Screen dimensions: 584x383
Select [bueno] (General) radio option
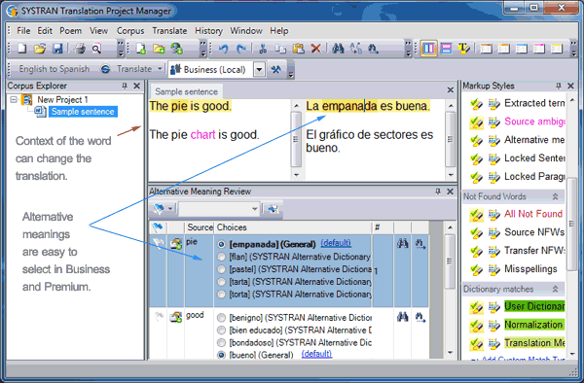click(x=221, y=355)
